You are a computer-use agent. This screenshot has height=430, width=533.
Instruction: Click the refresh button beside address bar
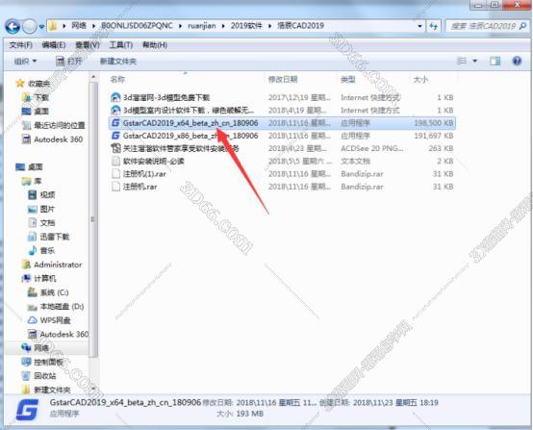(434, 26)
